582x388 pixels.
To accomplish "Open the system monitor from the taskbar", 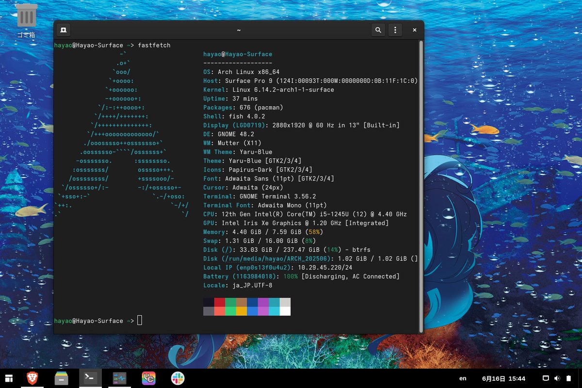I will [119, 378].
